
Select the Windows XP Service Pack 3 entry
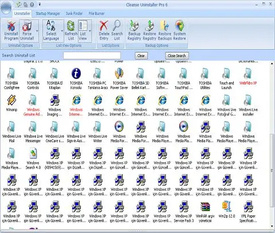tap(184, 212)
